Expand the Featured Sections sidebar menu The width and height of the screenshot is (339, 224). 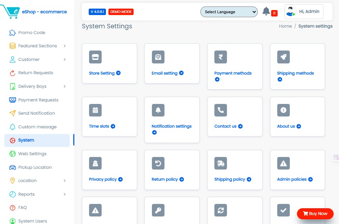37,46
